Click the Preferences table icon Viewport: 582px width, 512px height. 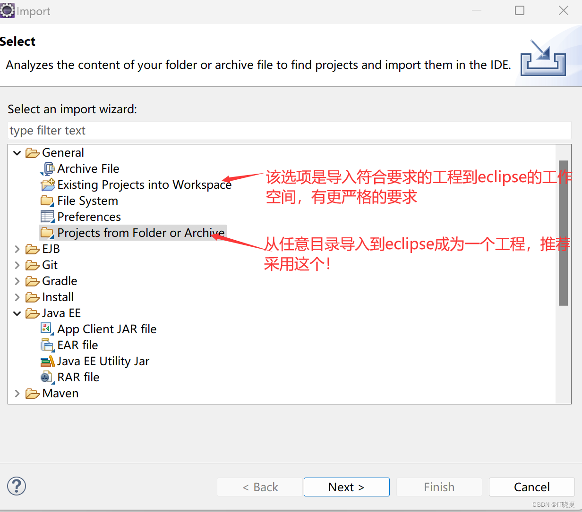coord(47,217)
